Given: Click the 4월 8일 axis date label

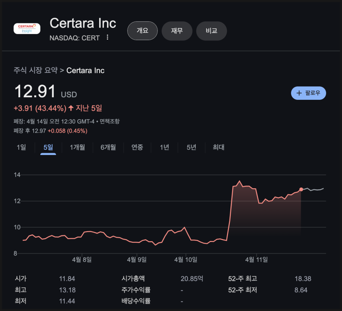Looking at the screenshot, I should (x=82, y=260).
